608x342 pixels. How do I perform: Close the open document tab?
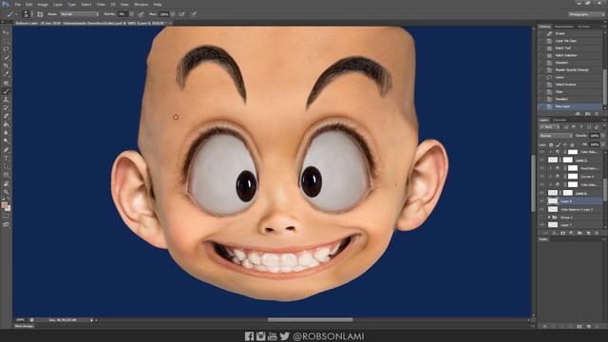click(170, 23)
